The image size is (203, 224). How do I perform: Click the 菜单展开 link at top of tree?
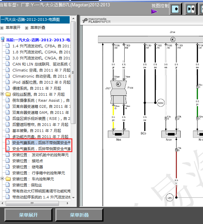pos(13,28)
